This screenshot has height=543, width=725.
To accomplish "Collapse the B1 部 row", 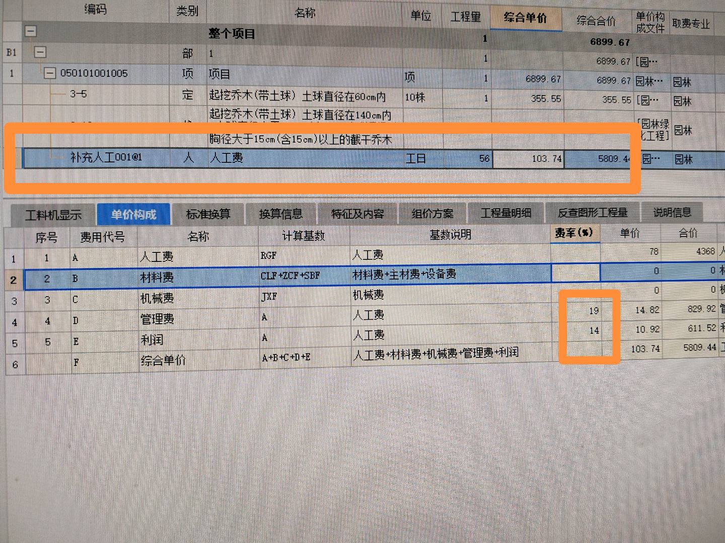I will coord(40,52).
